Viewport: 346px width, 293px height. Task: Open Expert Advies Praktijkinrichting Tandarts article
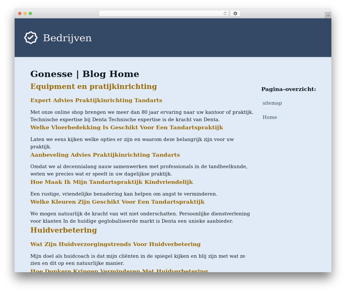point(96,100)
